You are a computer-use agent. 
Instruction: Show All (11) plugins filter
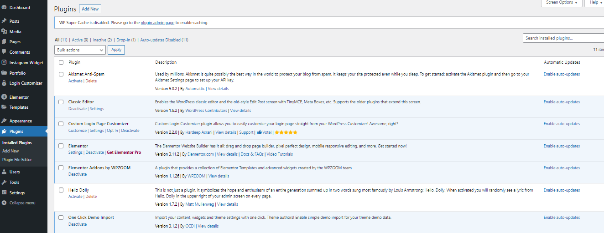(61, 40)
